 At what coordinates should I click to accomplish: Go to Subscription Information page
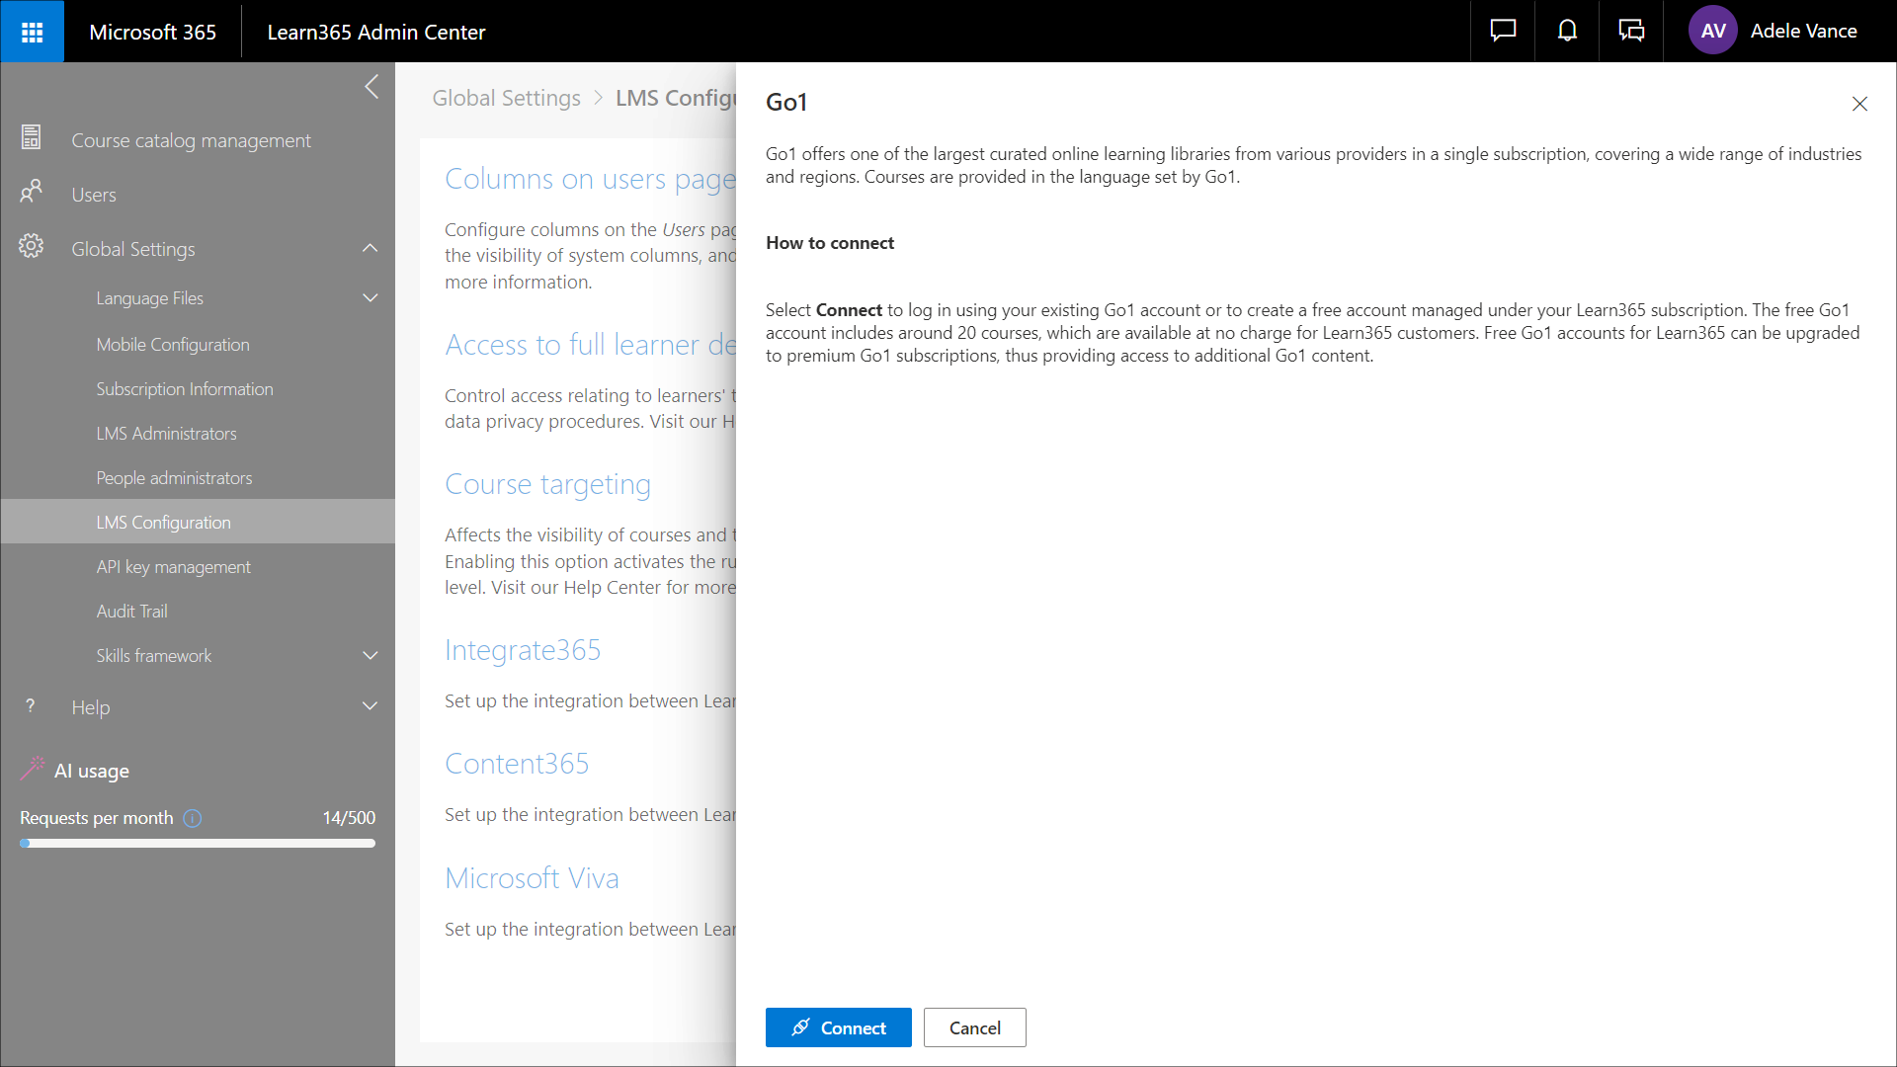(x=185, y=389)
